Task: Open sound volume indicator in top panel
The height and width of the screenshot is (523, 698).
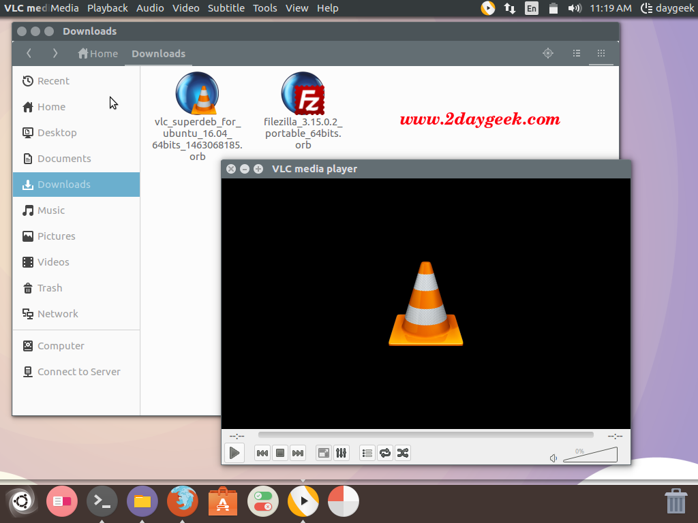Action: 575,8
